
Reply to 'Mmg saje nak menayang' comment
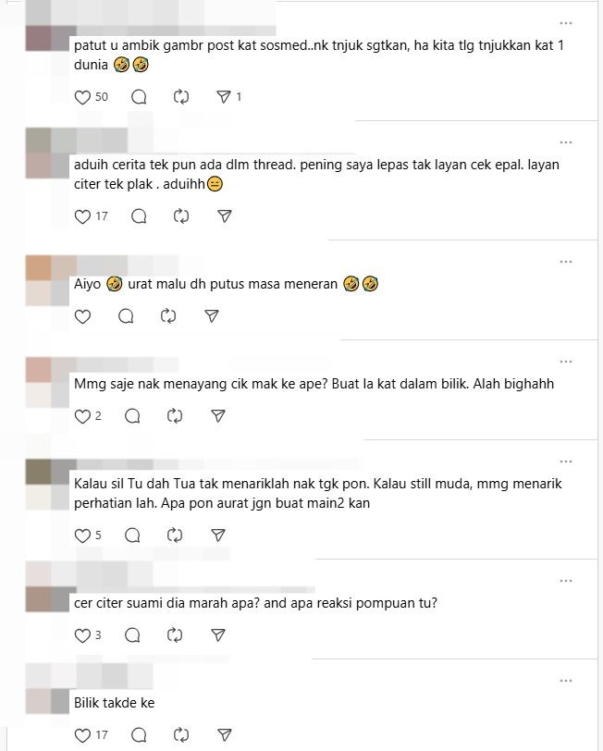pyautogui.click(x=132, y=416)
